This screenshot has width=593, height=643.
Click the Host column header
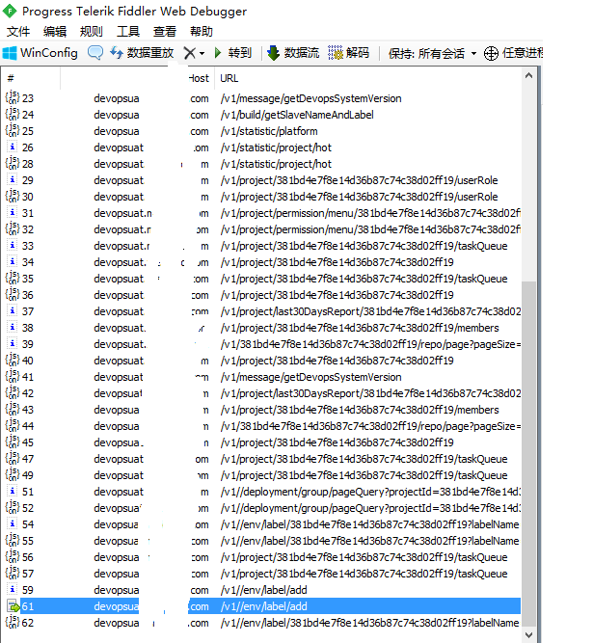coord(199,78)
